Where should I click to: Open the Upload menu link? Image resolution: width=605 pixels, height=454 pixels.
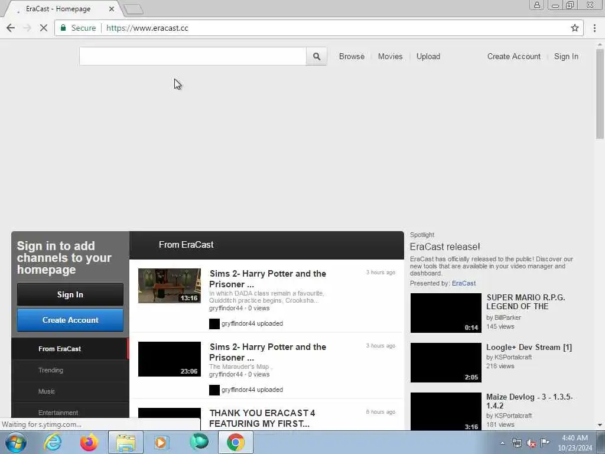(x=428, y=56)
